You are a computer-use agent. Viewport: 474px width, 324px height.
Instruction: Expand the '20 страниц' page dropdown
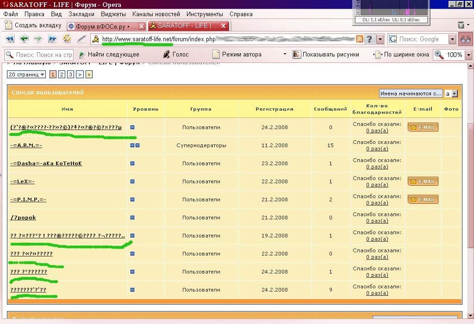tap(26, 75)
